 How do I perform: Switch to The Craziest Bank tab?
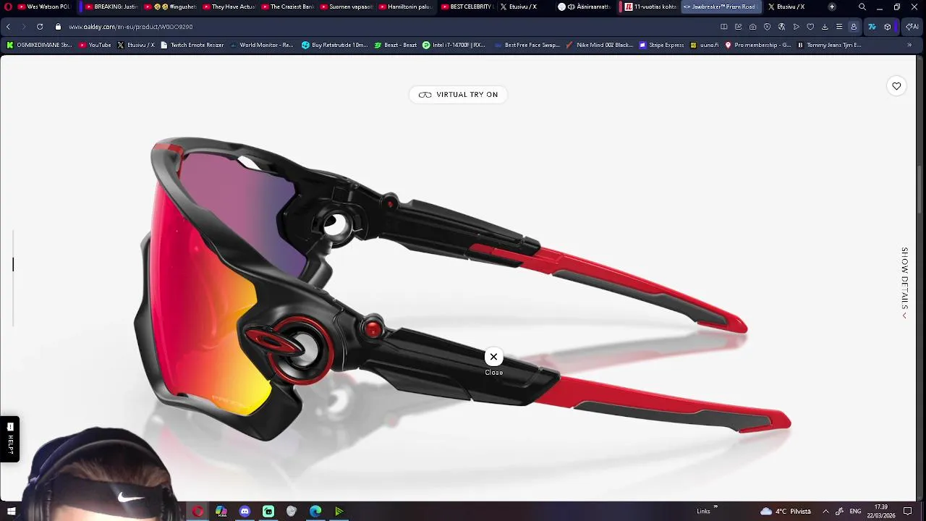287,7
